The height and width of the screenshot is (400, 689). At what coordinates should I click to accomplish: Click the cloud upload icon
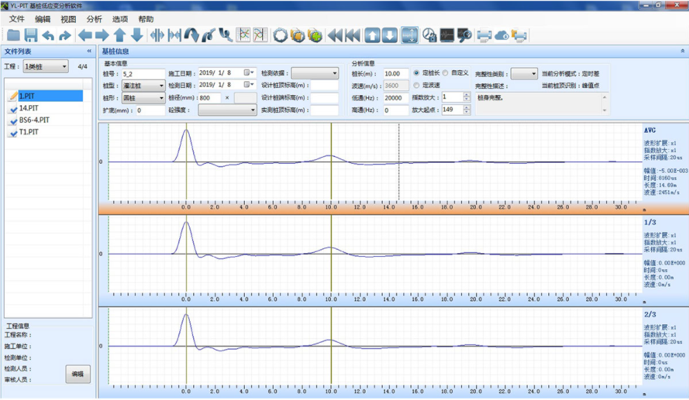tap(502, 35)
